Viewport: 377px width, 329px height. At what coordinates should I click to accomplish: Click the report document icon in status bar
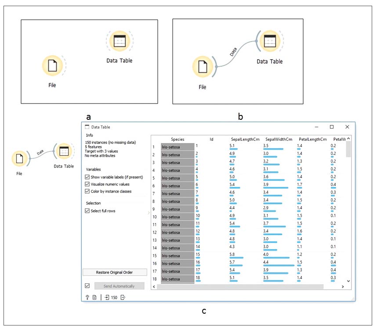pos(94,297)
